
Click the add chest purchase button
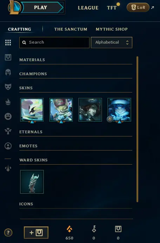pyautogui.click(x=36, y=232)
